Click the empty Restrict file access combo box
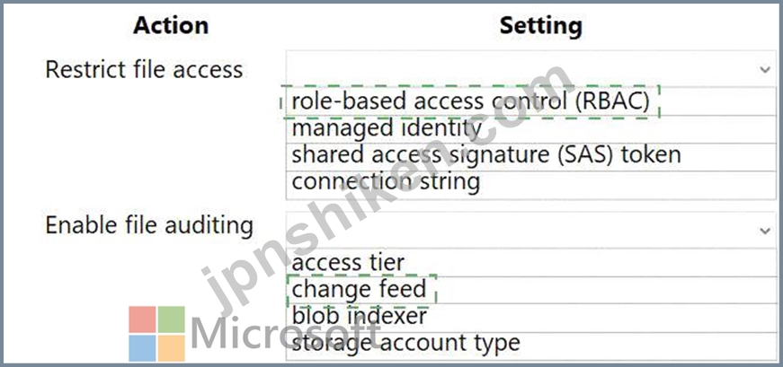Viewport: 783px width, 367px height. (x=530, y=69)
